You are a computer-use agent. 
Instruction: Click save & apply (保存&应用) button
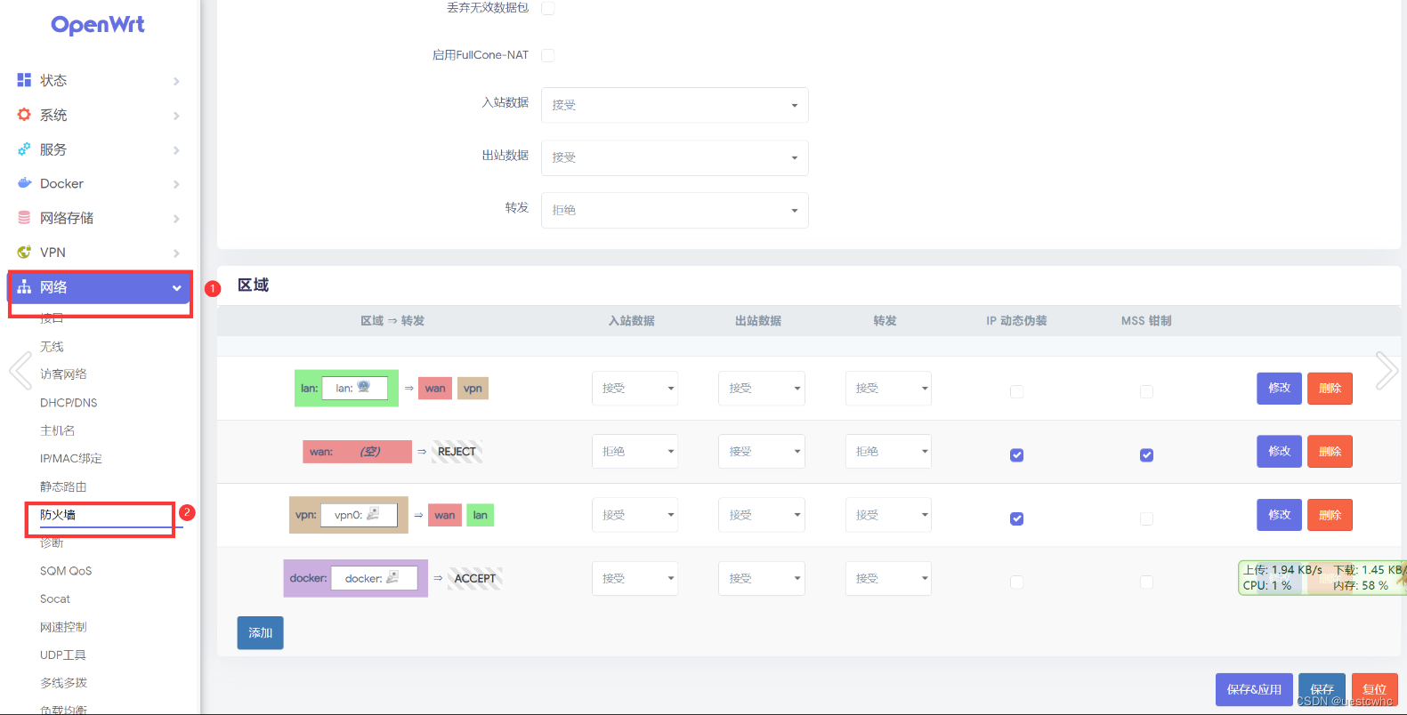pos(1254,689)
